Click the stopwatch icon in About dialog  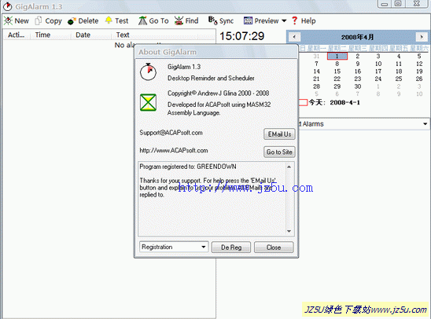click(x=148, y=72)
